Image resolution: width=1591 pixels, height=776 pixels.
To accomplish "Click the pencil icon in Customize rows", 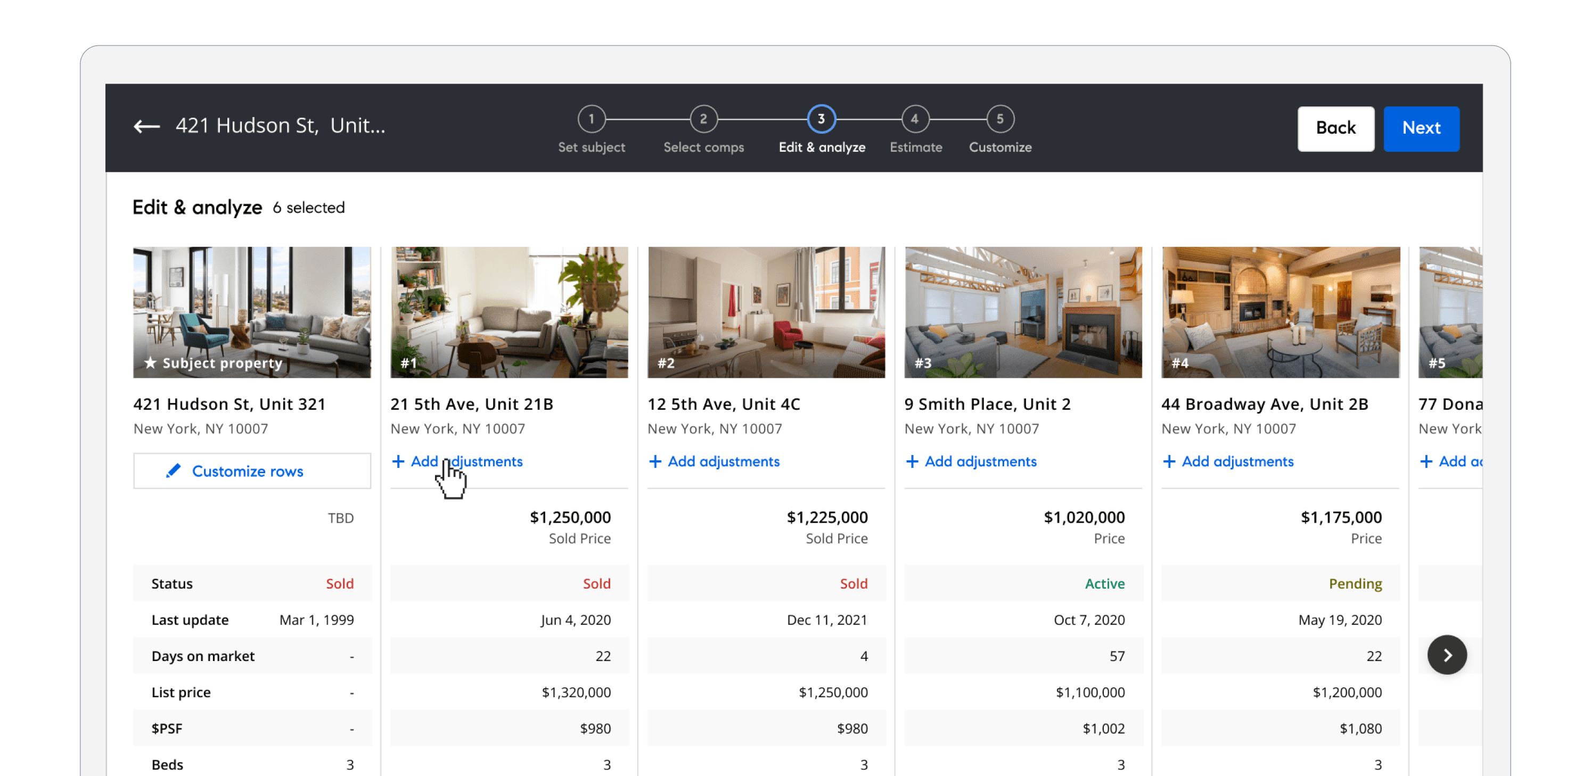I will pos(174,471).
